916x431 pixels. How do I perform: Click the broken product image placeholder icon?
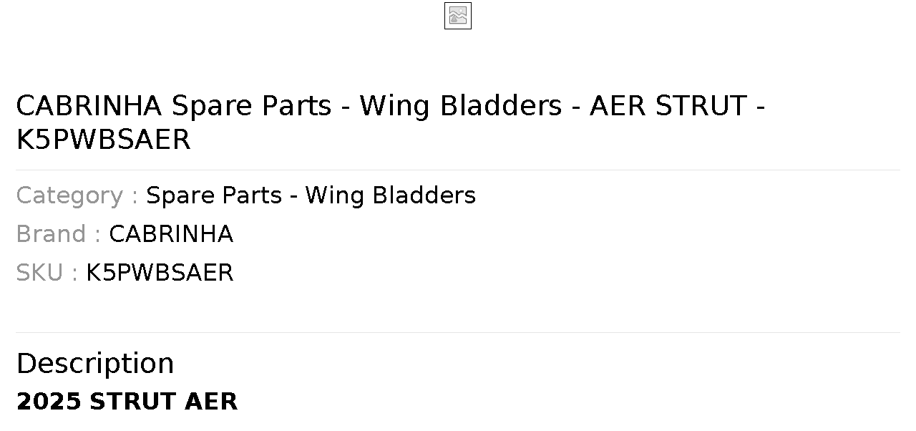click(x=458, y=16)
